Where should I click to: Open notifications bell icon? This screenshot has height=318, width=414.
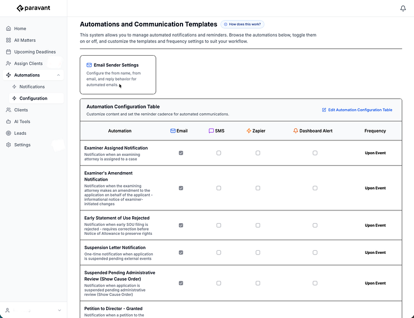click(403, 8)
